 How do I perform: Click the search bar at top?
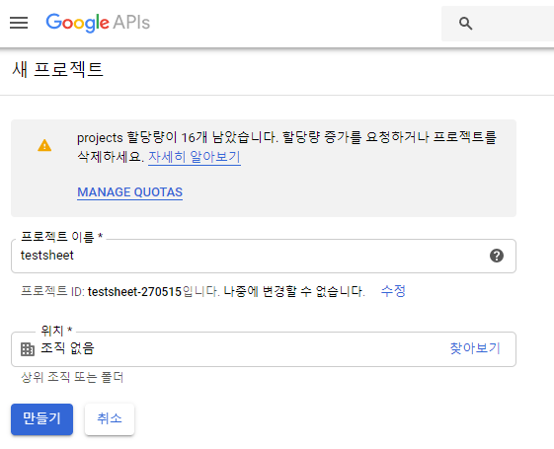coord(498,24)
